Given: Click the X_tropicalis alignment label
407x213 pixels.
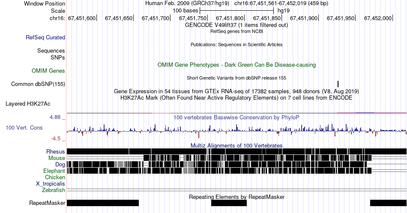Looking at the screenshot, I should coord(51,184).
